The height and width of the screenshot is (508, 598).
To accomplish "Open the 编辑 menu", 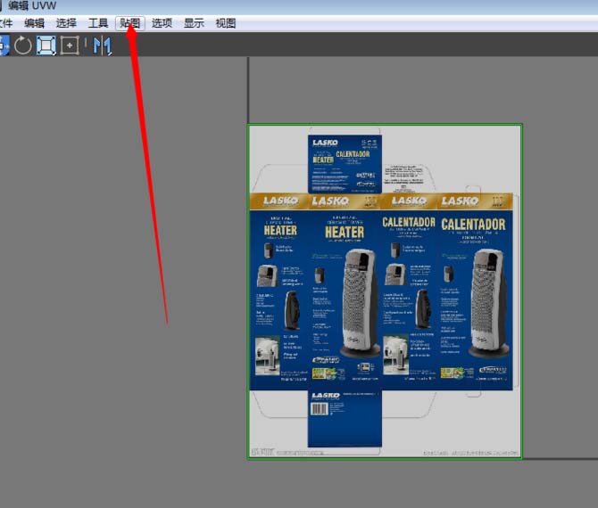I will click(x=34, y=23).
